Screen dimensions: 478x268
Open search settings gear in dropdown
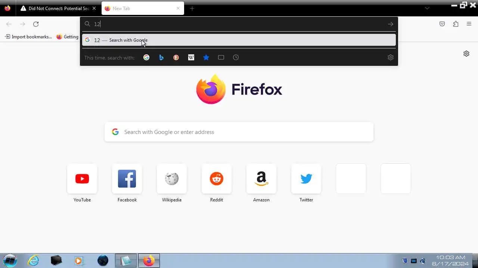(x=390, y=57)
